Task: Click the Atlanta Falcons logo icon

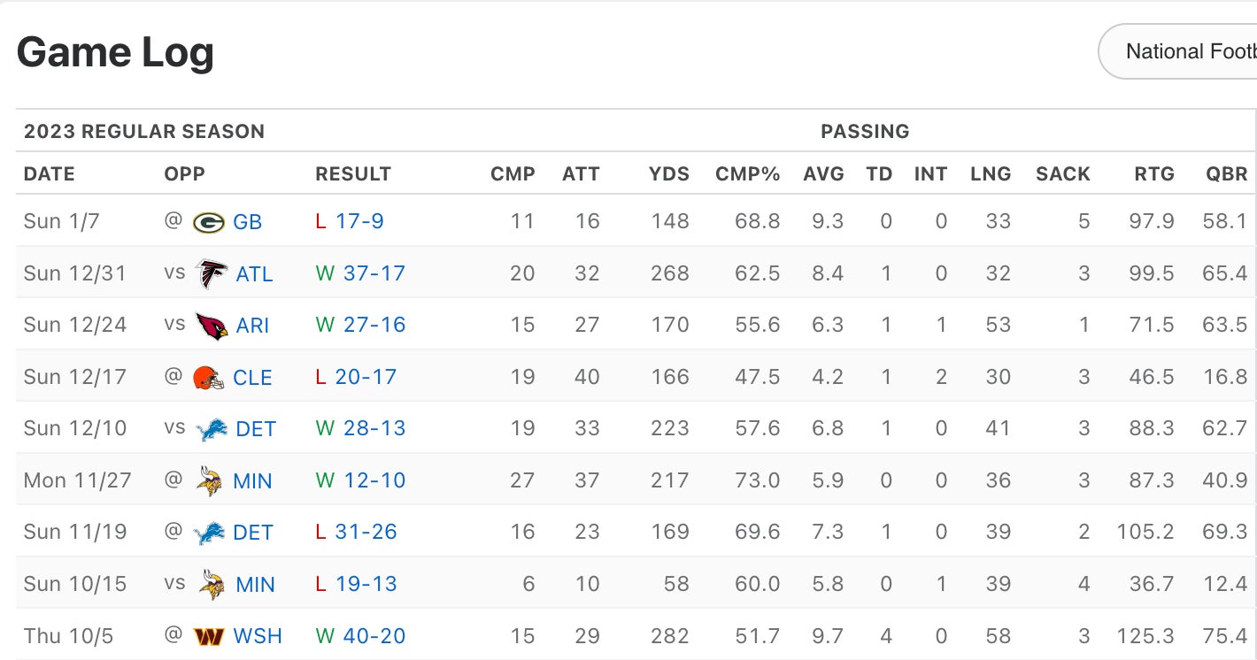Action: pyautogui.click(x=211, y=273)
